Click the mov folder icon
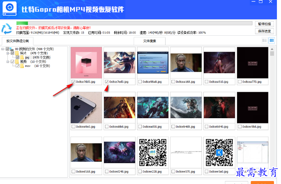This screenshot has width=281, height=184. 22,66
